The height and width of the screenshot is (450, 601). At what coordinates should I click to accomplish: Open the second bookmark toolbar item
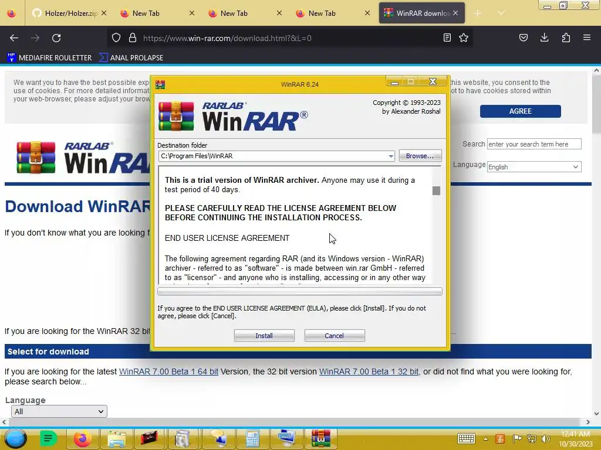131,58
